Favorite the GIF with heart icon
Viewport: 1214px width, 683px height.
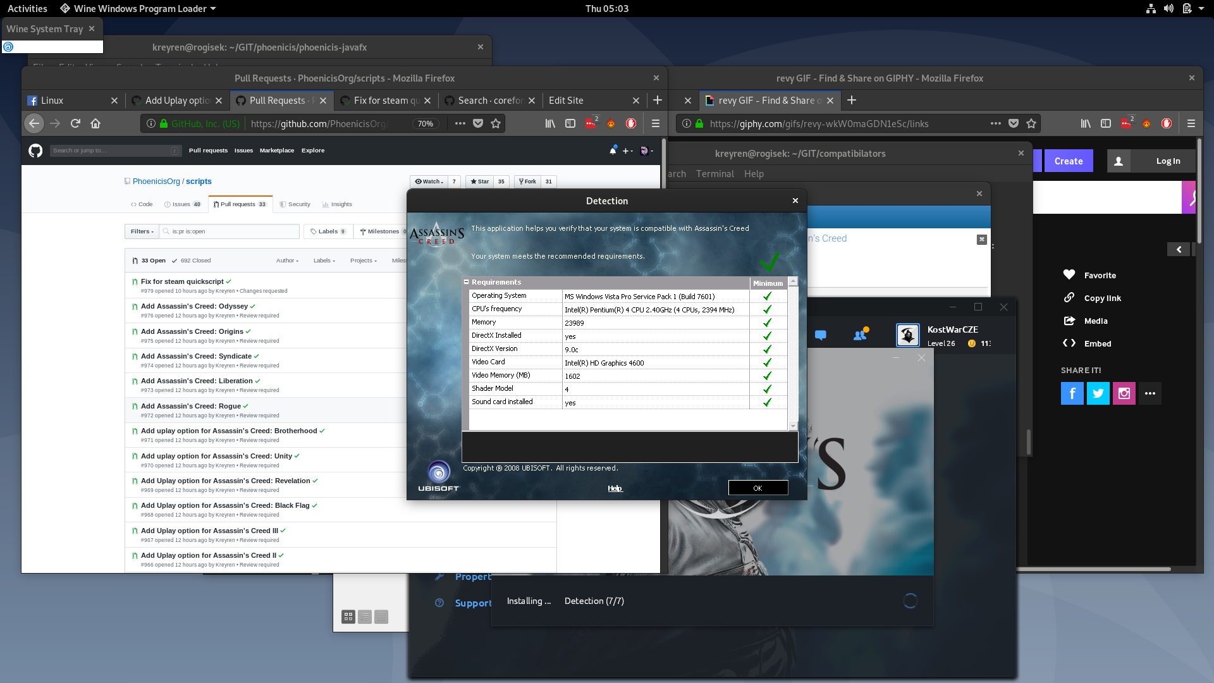[x=1069, y=274]
